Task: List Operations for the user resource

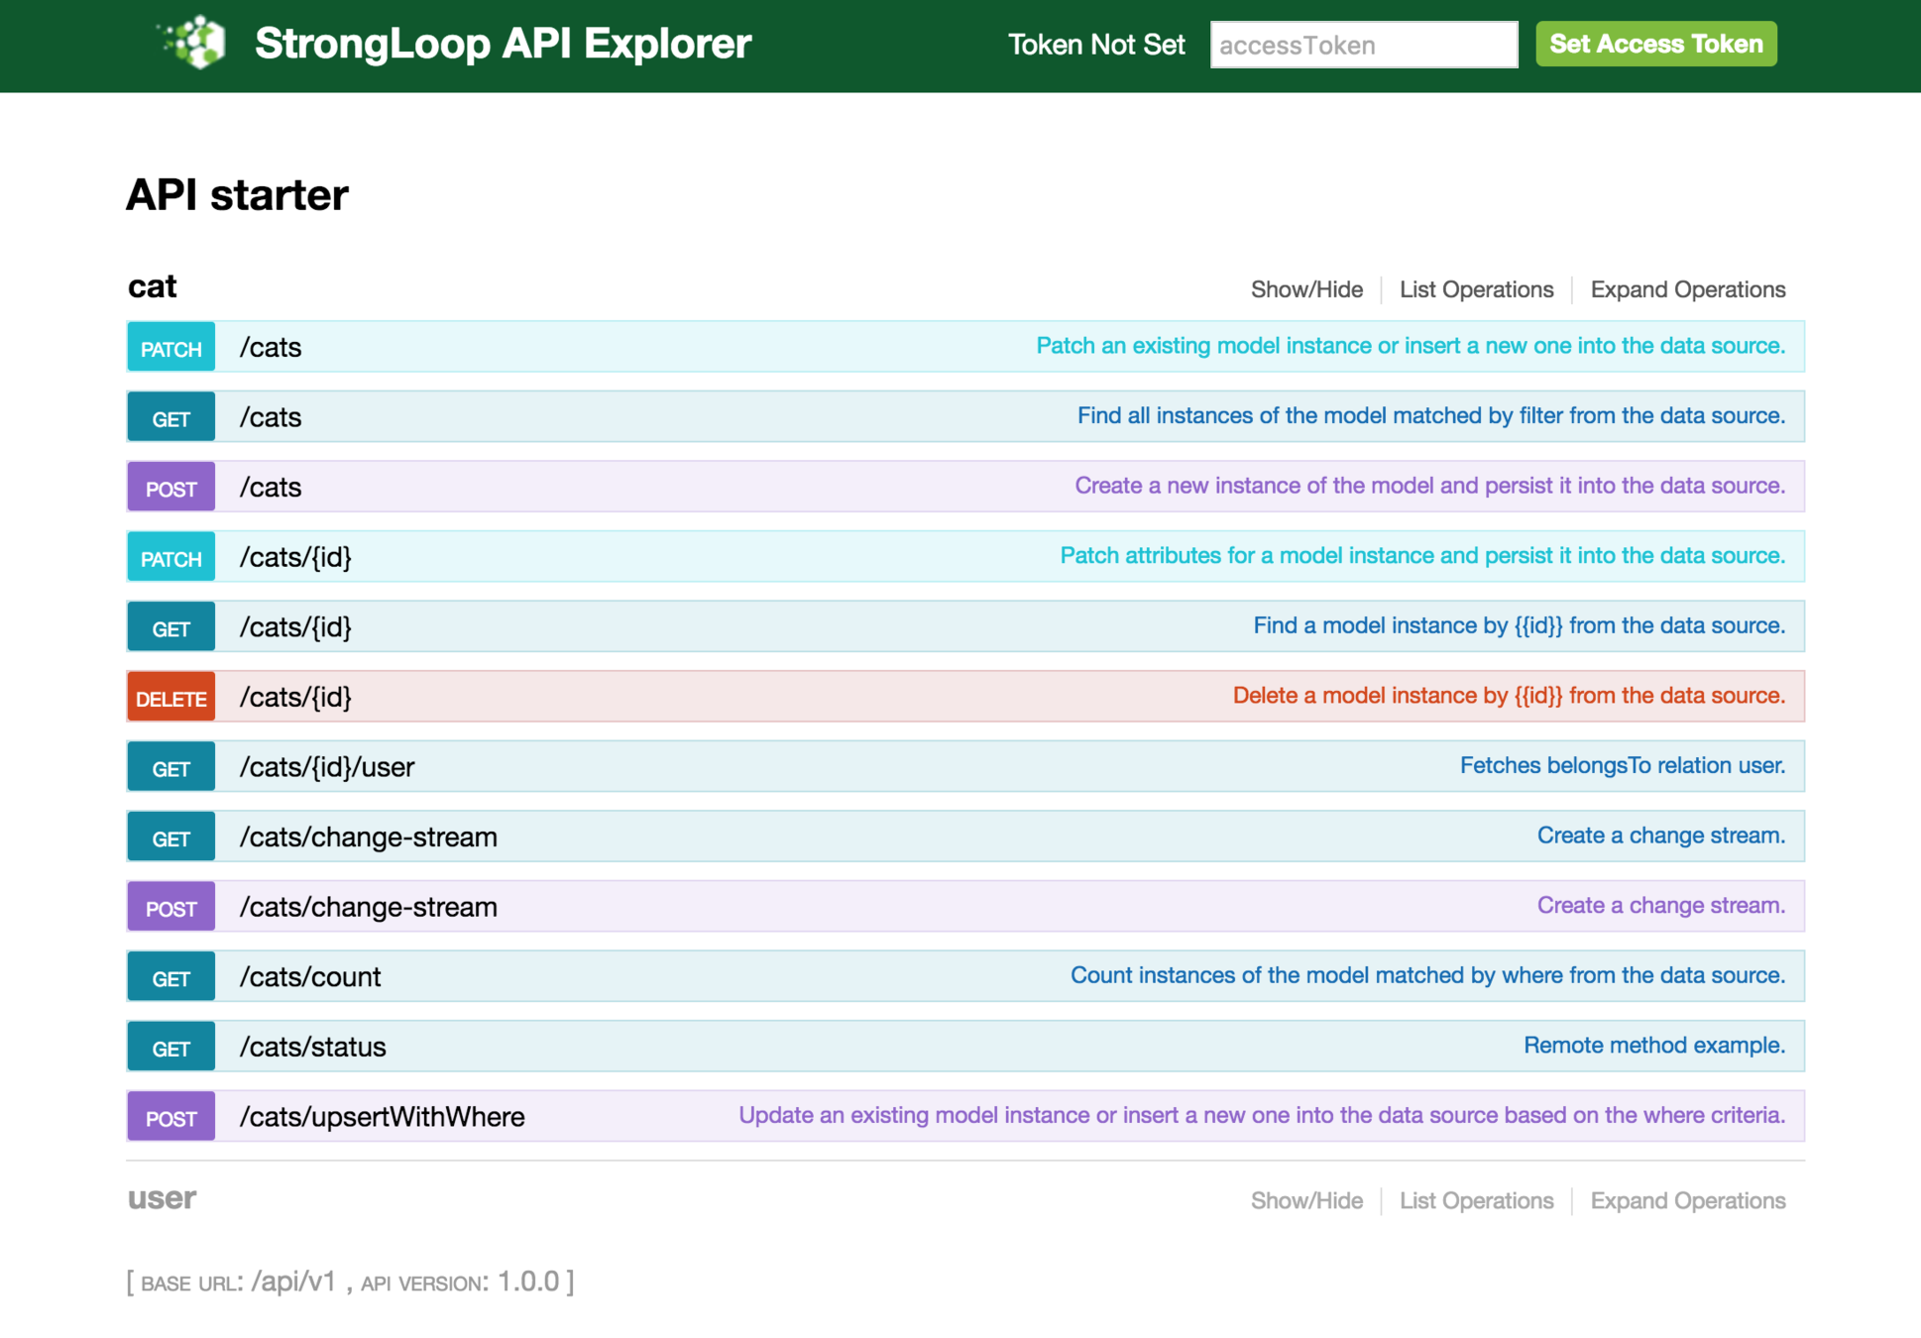Action: 1475,1200
